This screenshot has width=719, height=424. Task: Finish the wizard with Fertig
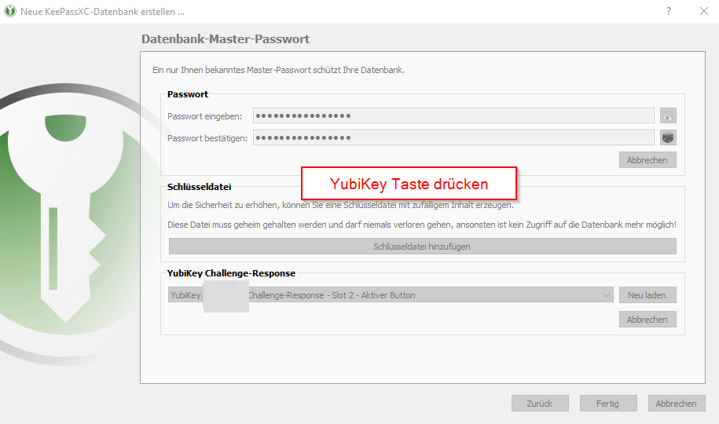point(607,404)
